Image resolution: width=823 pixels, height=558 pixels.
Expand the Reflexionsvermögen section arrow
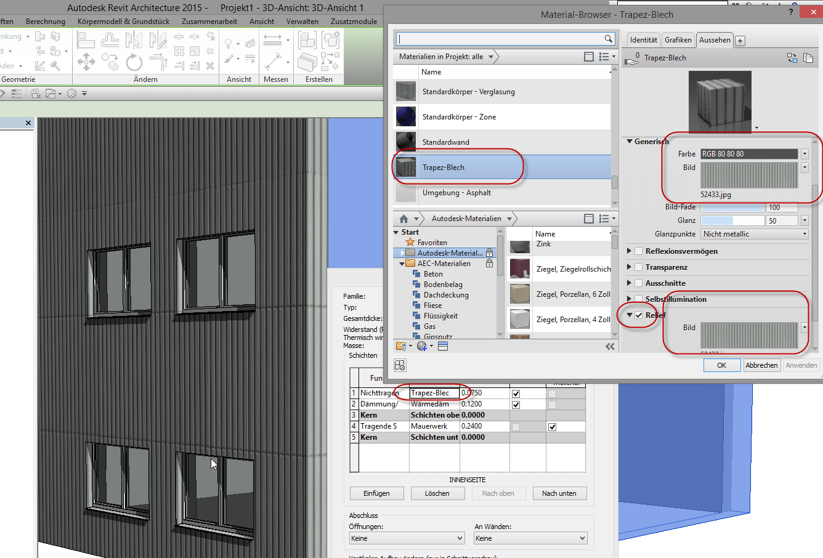[629, 251]
